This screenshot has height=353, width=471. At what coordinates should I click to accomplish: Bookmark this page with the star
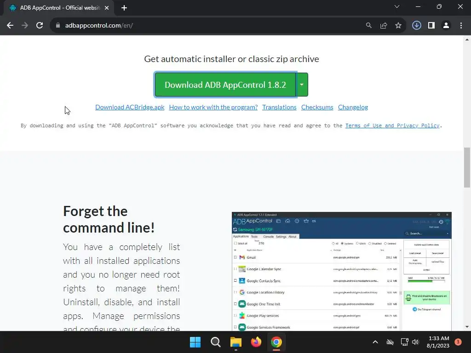tap(398, 26)
